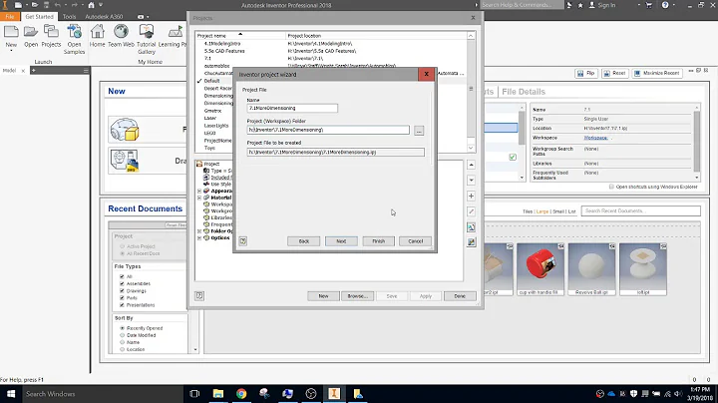Expand the Options tree node

point(199,238)
